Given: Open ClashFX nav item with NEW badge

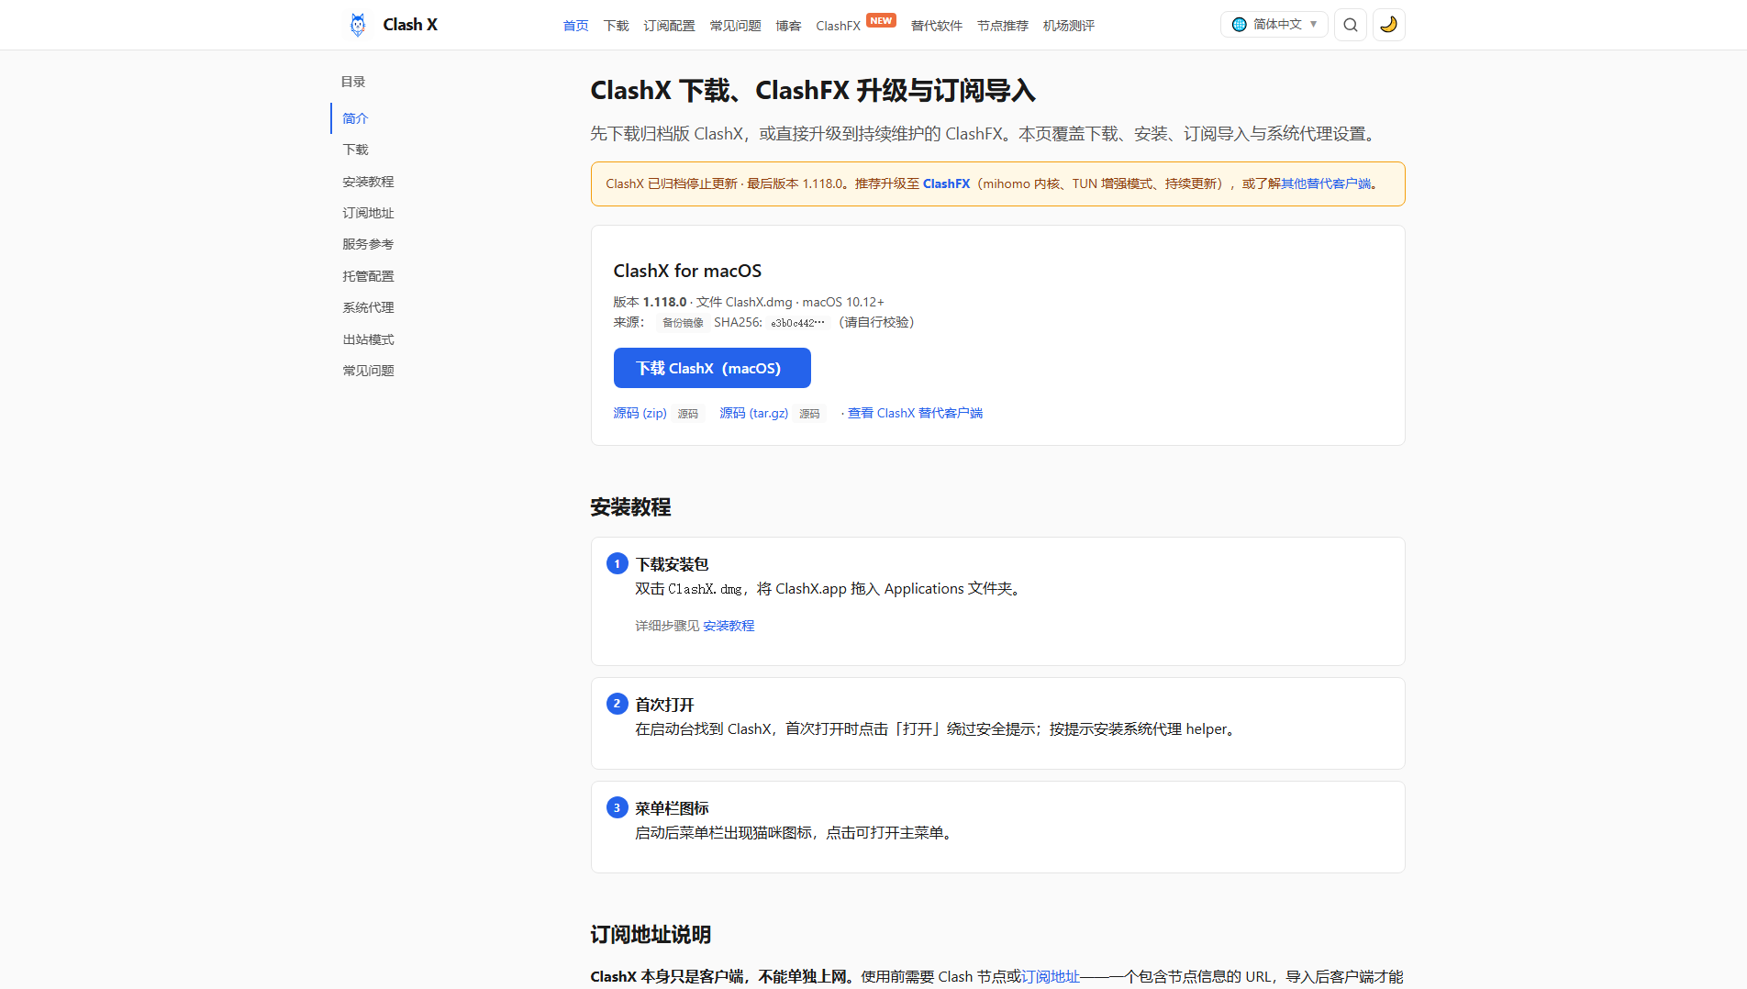Looking at the screenshot, I should pos(855,25).
